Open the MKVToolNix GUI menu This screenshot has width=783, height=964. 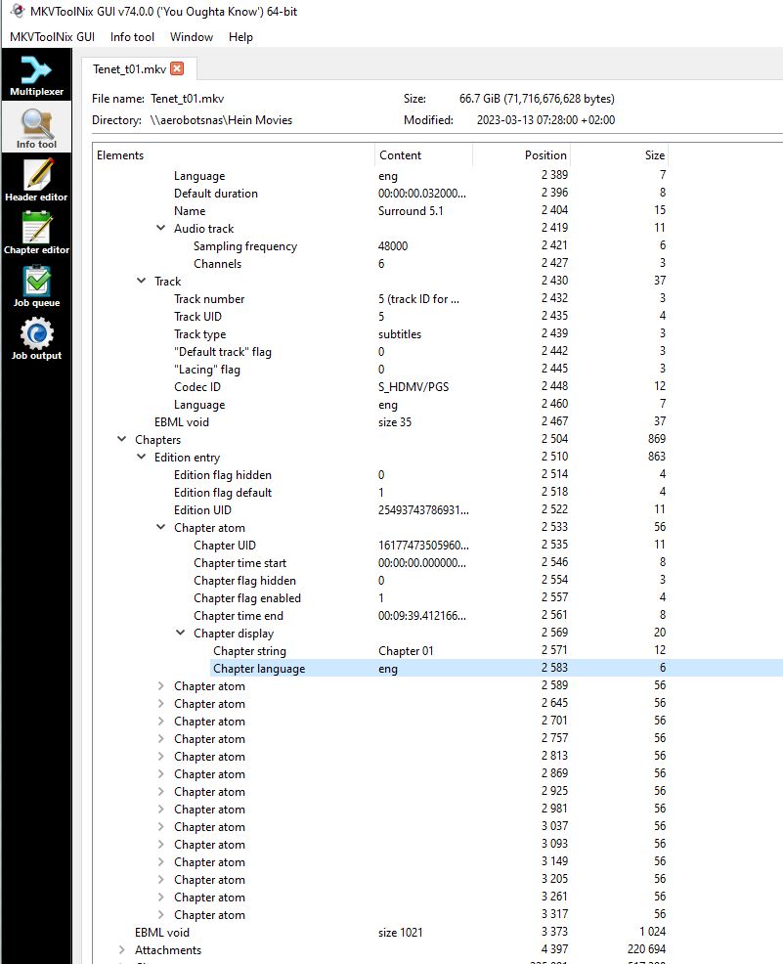click(52, 37)
